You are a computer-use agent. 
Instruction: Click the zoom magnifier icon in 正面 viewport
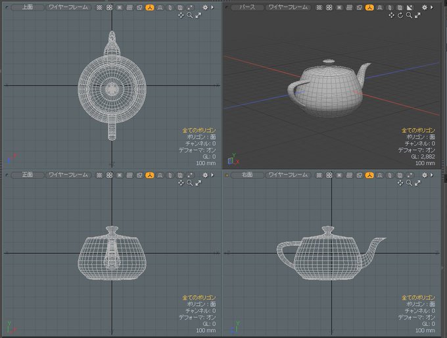click(189, 183)
